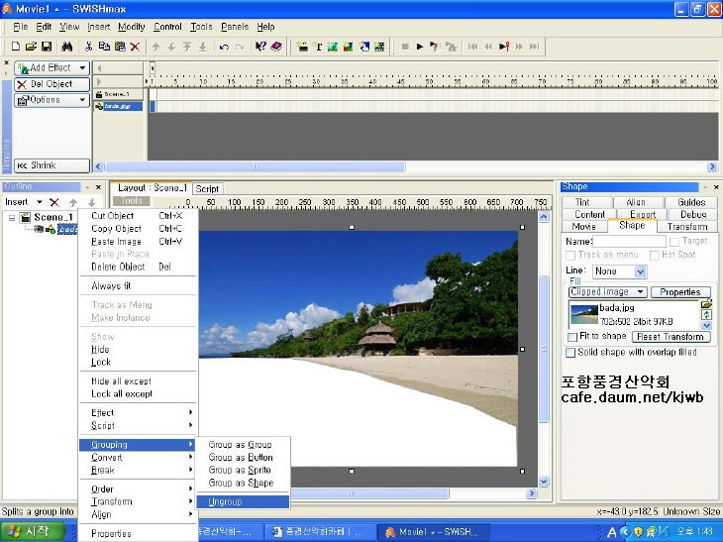The image size is (723, 542).
Task: Choose Group as Sprite
Action: (x=243, y=470)
